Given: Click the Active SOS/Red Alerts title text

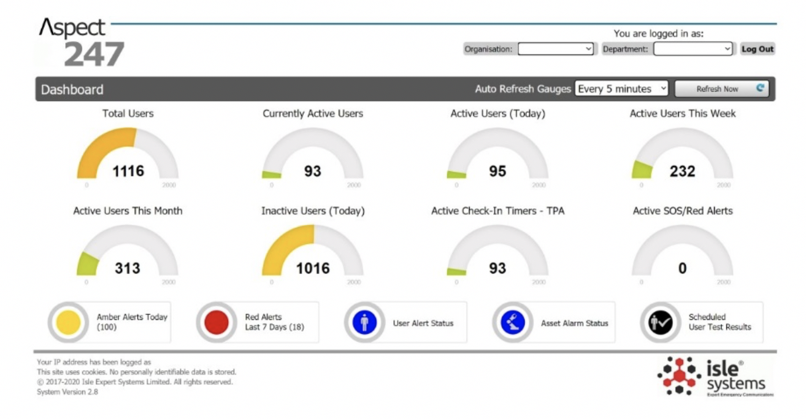Looking at the screenshot, I should click(x=683, y=211).
